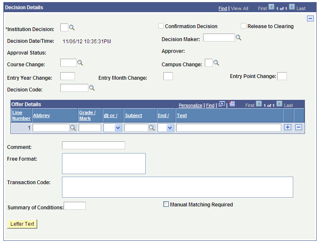Open Personalize link in Offer Details

tap(191, 105)
